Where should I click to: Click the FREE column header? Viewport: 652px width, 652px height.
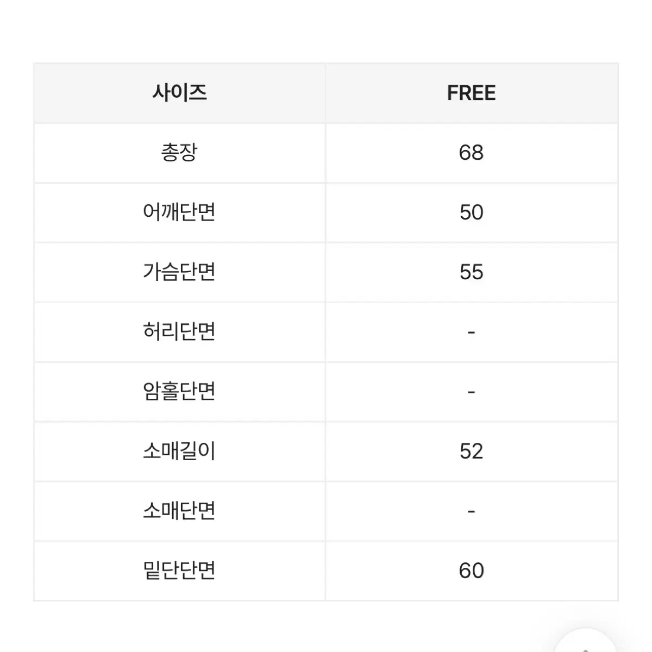471,93
